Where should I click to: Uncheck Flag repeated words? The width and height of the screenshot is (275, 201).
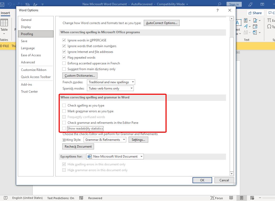pos(64,58)
